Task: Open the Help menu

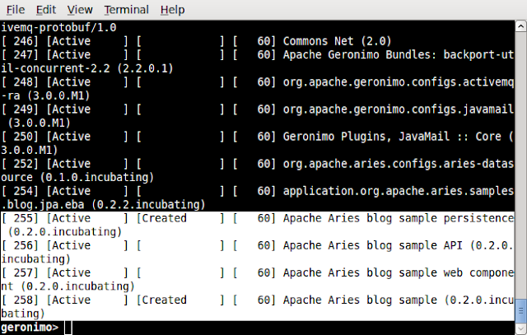Action: (172, 10)
